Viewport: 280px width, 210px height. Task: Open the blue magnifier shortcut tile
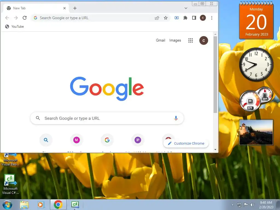[46, 140]
